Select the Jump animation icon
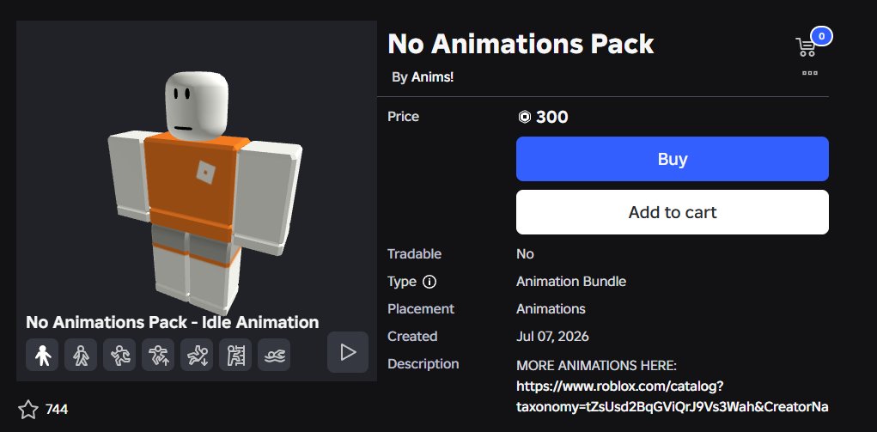Viewport: 877px width, 432px height. pyautogui.click(x=158, y=355)
